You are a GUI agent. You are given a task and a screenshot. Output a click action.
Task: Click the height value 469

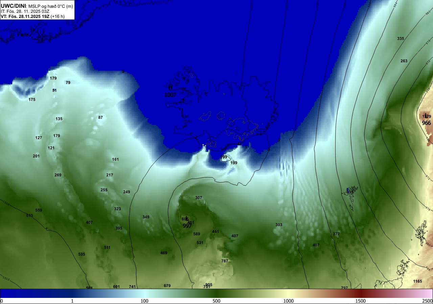coord(164,253)
